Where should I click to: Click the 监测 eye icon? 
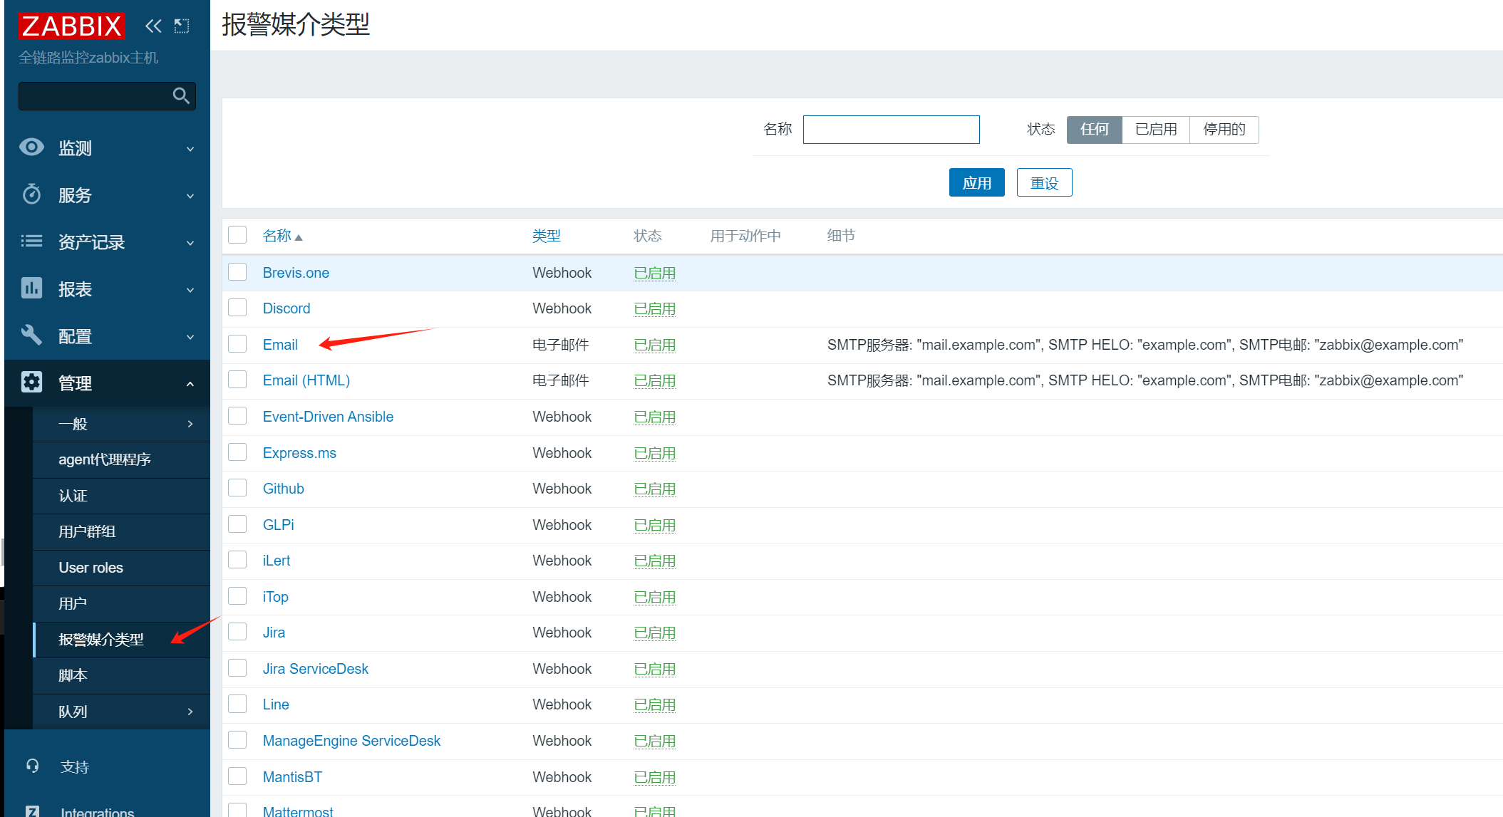click(x=31, y=147)
